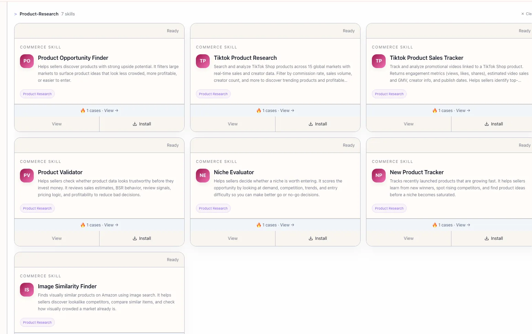Screen dimensions: 532x334
Task: Open View button for Tiktok Product Research
Action: [233, 124]
